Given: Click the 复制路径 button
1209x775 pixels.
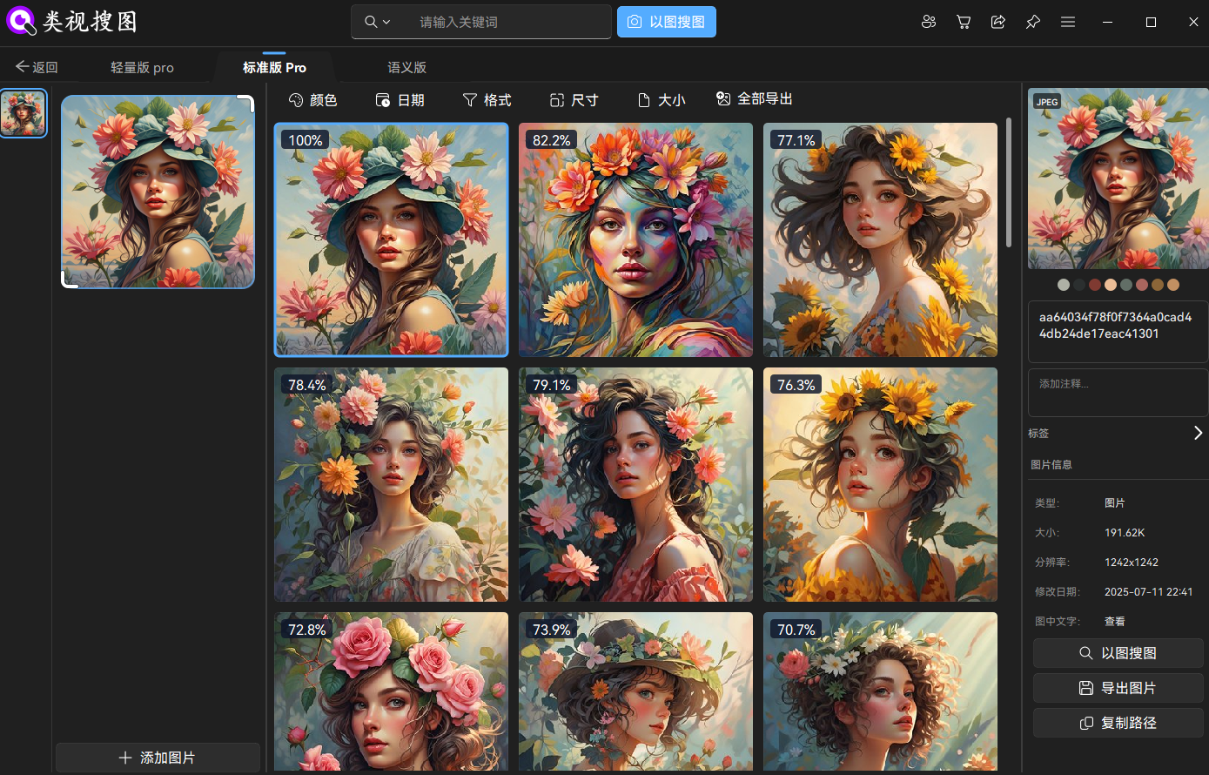Looking at the screenshot, I should (1118, 723).
